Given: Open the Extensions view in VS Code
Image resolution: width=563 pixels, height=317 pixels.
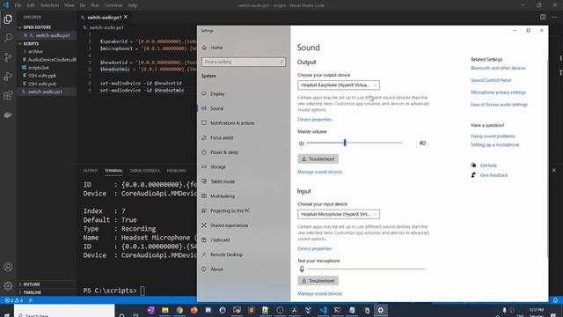Looking at the screenshot, I should tap(8, 95).
